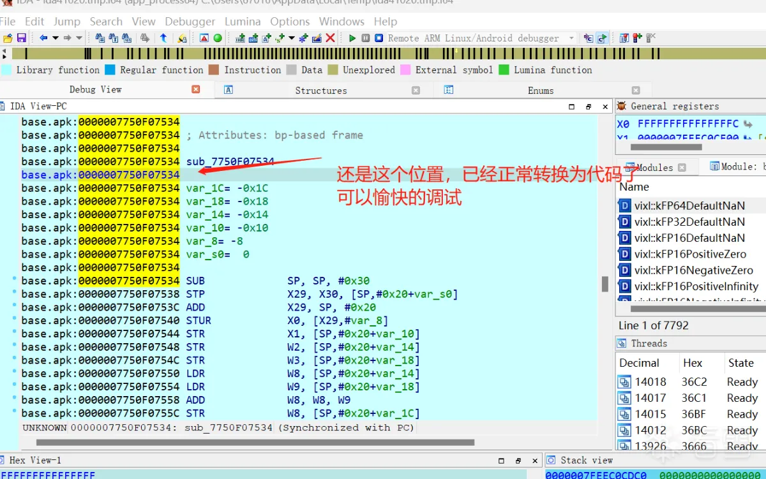Click the purple-arrow C toolbar icon

coord(587,38)
